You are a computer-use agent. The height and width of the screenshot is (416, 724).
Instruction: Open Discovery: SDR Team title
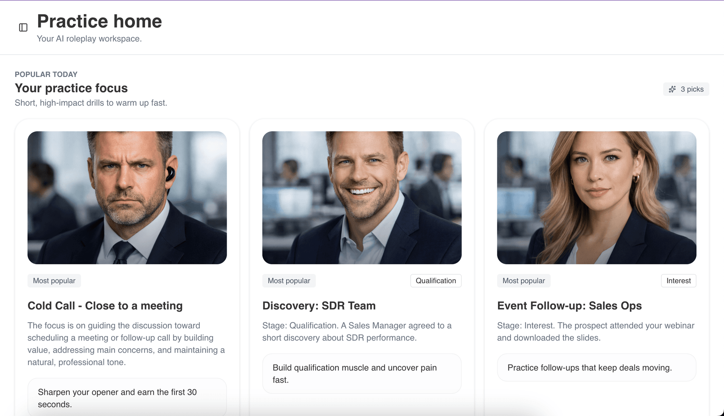(x=319, y=306)
